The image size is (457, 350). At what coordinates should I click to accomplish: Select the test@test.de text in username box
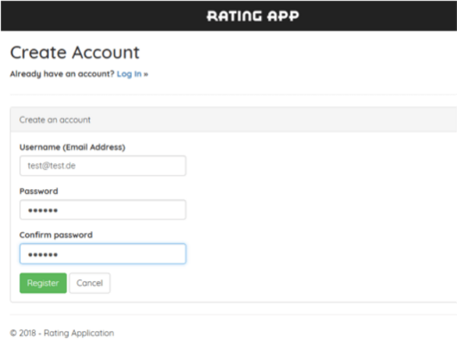tap(52, 166)
